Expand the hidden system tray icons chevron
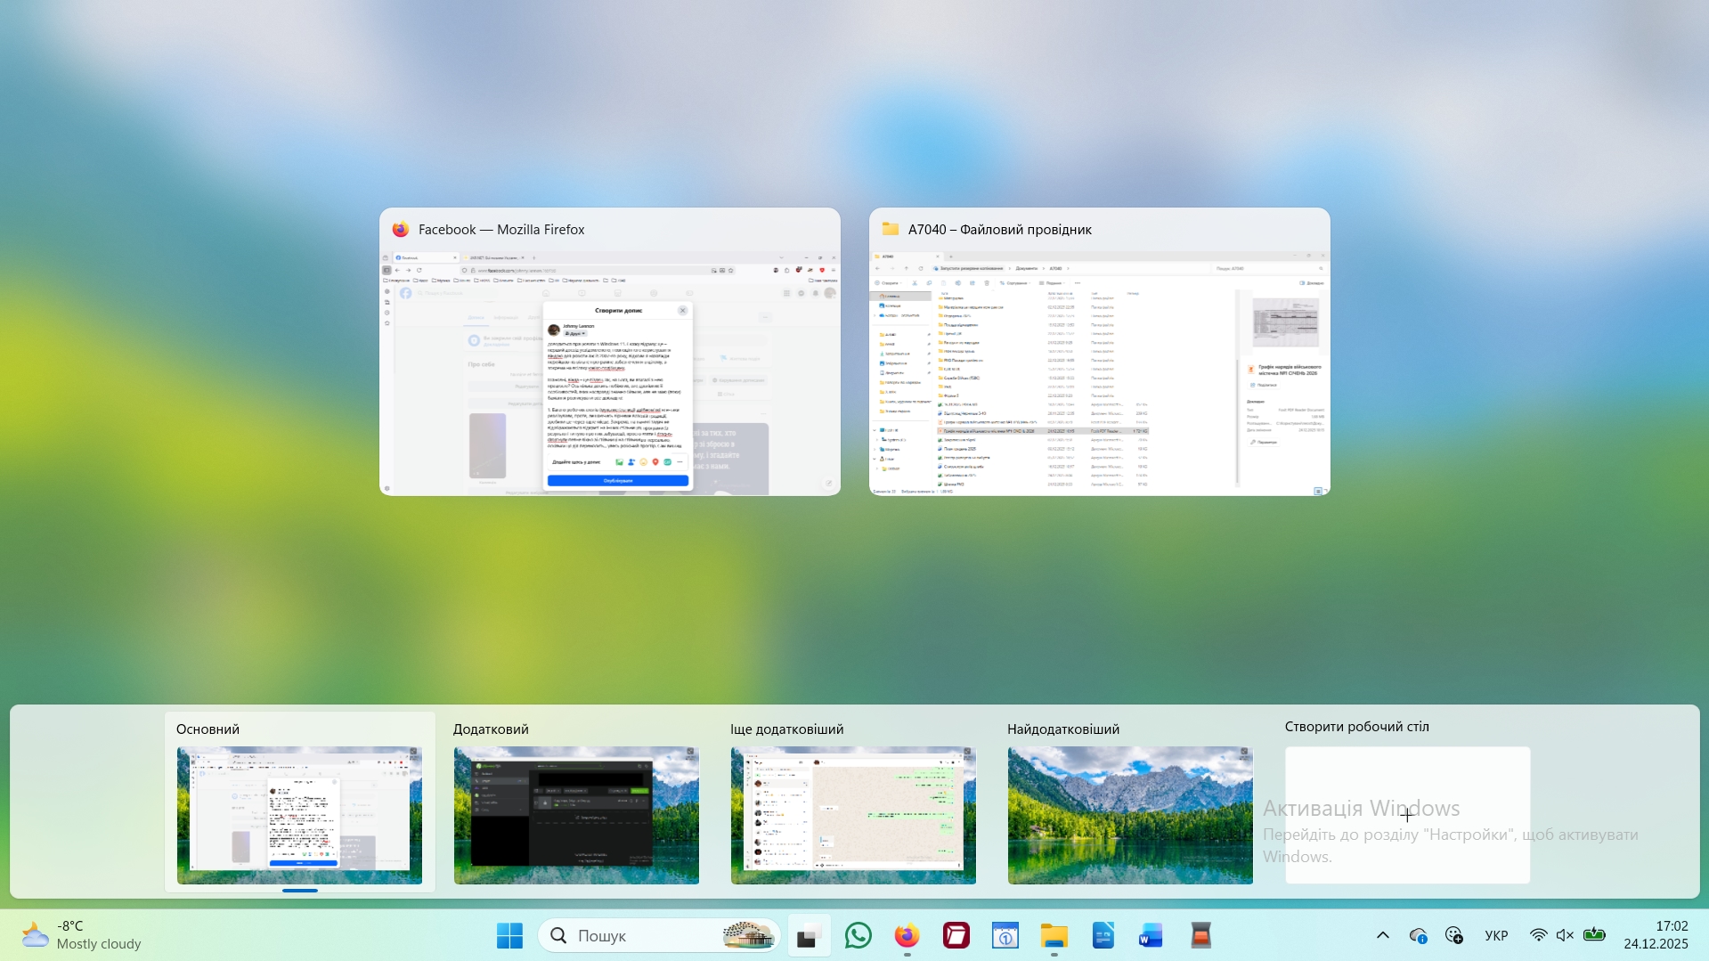The image size is (1709, 961). (1382, 935)
